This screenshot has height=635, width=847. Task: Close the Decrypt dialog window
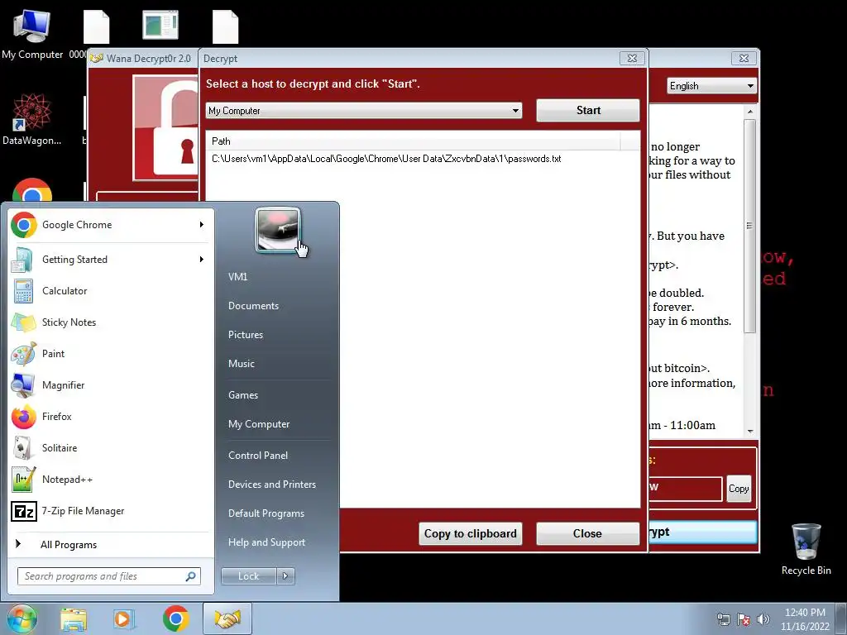tap(632, 59)
